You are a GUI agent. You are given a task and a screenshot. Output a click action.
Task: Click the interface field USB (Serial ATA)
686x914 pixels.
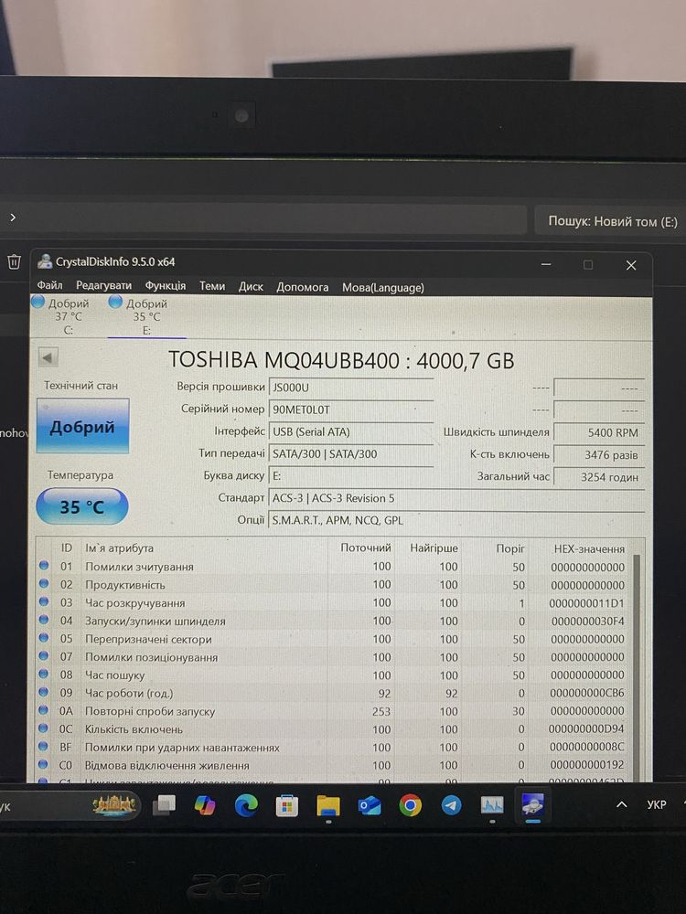click(x=351, y=432)
